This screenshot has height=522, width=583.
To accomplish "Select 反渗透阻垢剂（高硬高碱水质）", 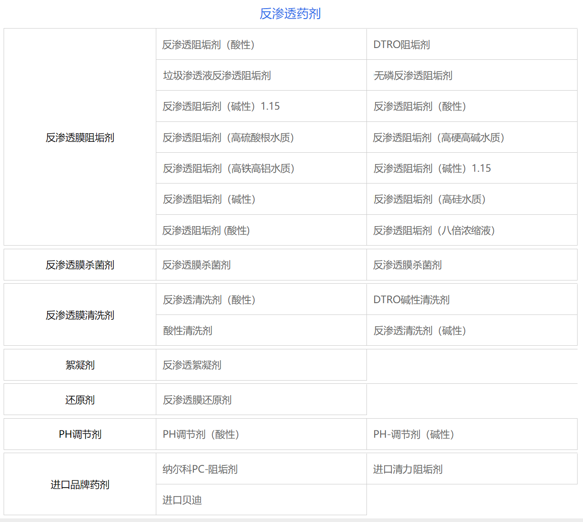I will [439, 137].
